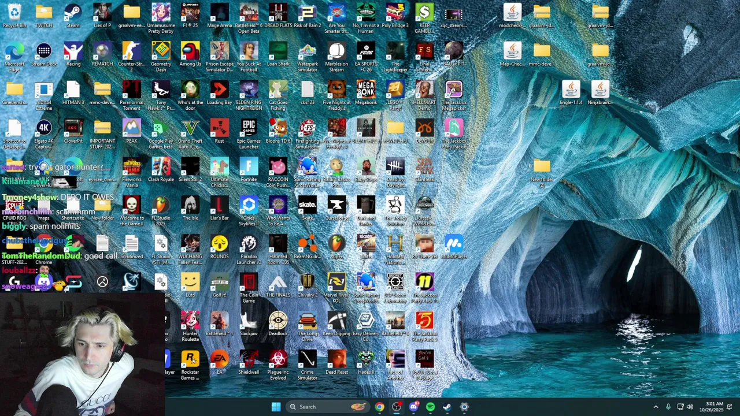Select the Dead by Daylight icon
The image size is (740, 416).
click(x=395, y=173)
